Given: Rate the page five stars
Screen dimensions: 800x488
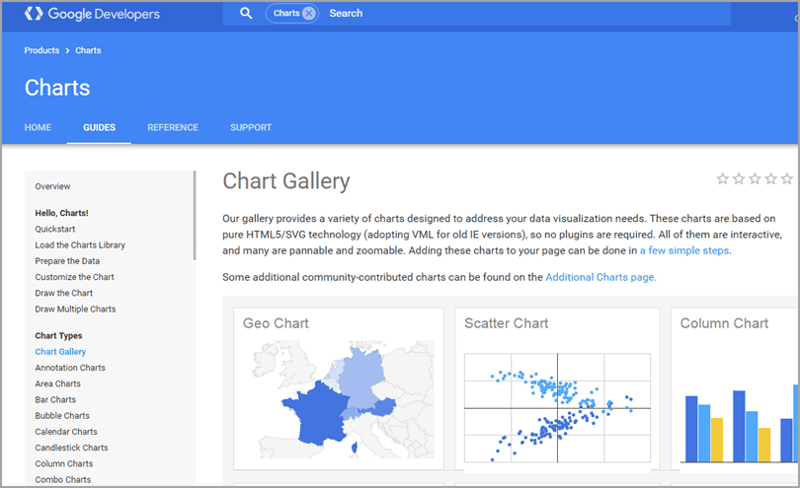Looking at the screenshot, I should (x=787, y=178).
